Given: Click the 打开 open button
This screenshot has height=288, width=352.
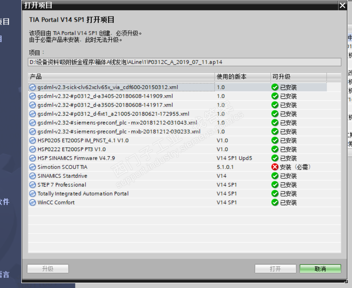Looking at the screenshot, I should click(275, 269).
